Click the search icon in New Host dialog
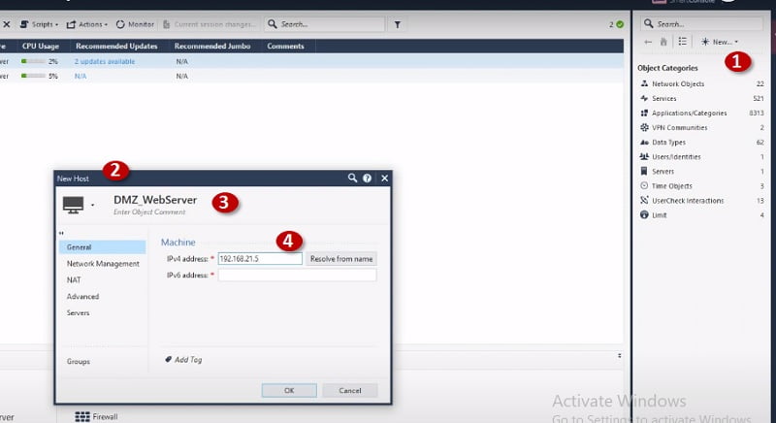Image resolution: width=776 pixels, height=423 pixels. click(x=352, y=178)
